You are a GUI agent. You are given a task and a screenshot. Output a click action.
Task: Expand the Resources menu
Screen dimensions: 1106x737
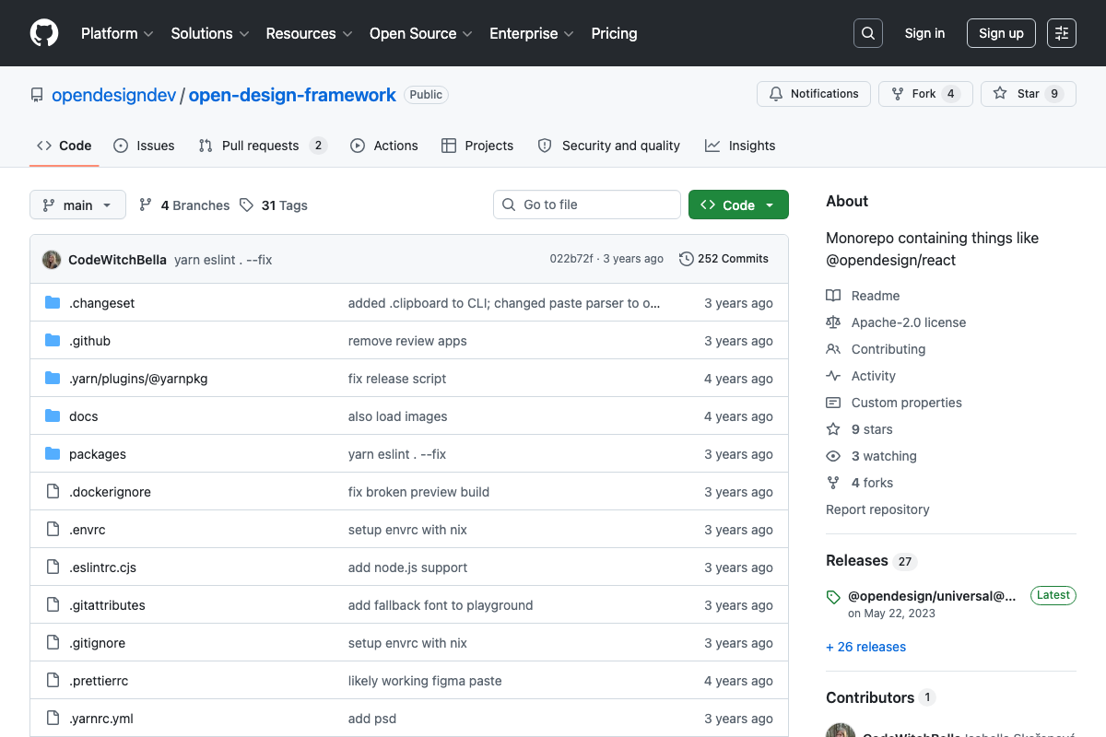pyautogui.click(x=310, y=33)
